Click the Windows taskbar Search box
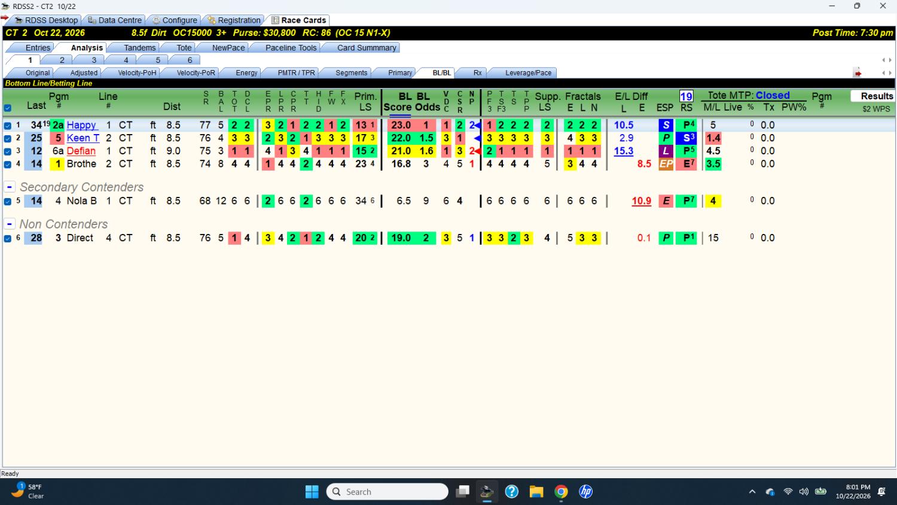897x505 pixels. 387,492
